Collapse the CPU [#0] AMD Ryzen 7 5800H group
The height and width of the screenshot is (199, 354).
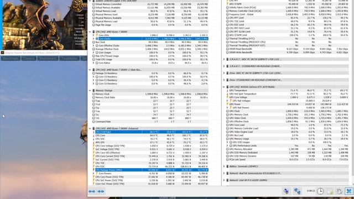point(90,32)
